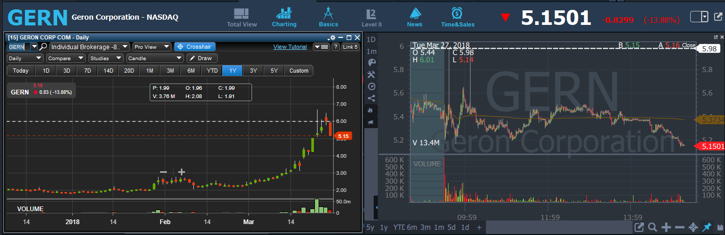The width and height of the screenshot is (725, 235).
Task: Select the 1Y range tab
Action: pyautogui.click(x=233, y=71)
